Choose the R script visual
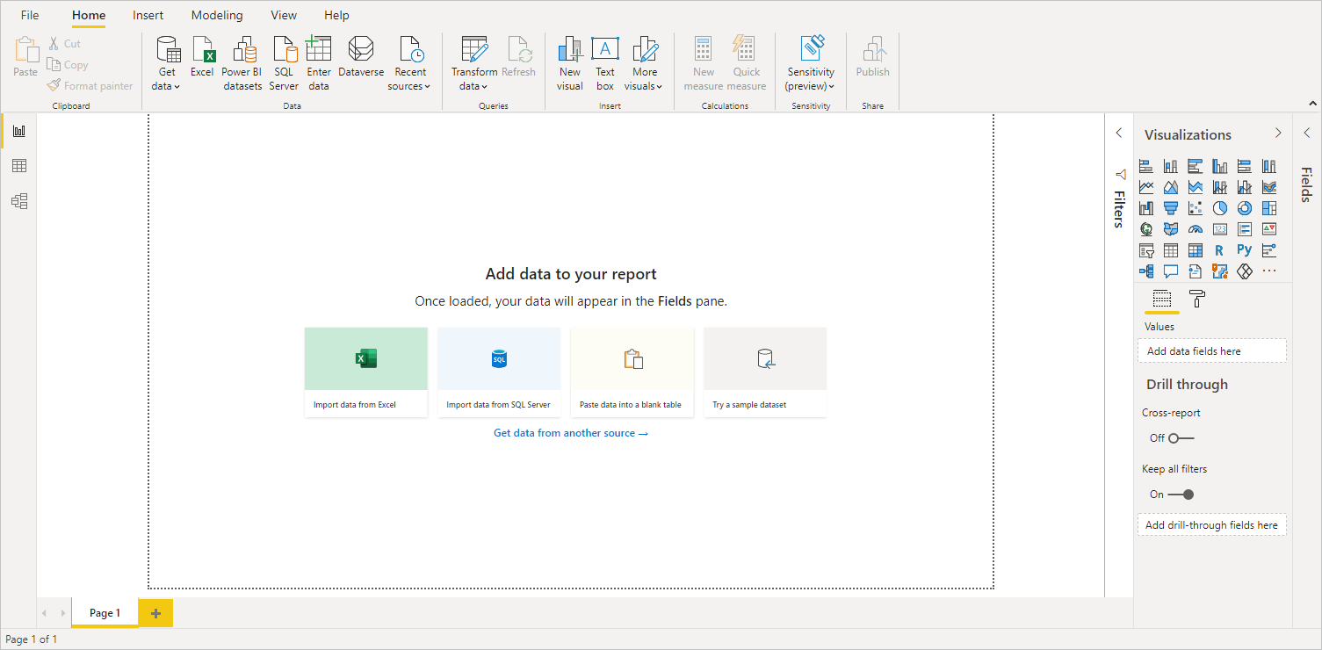 [1220, 250]
